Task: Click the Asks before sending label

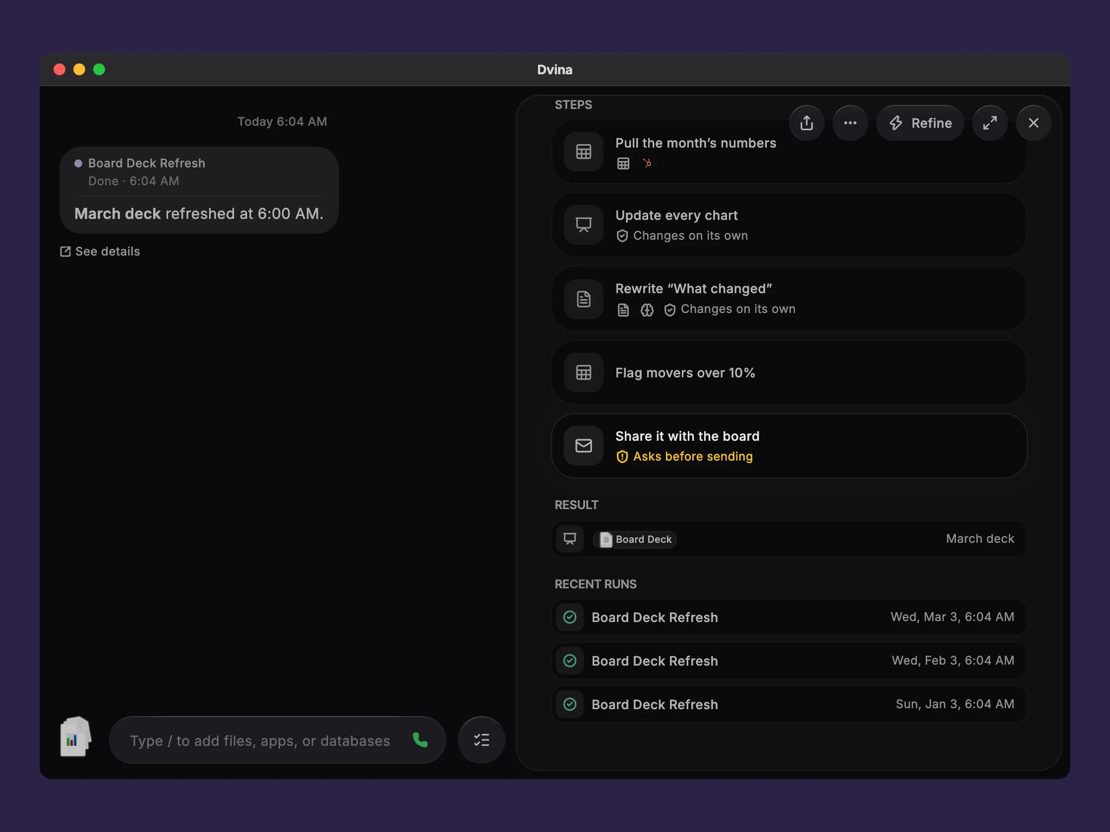Action: 692,457
